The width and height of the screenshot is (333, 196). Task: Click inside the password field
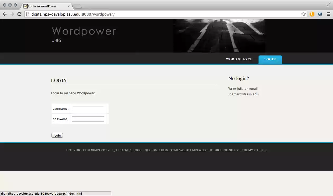point(88,119)
